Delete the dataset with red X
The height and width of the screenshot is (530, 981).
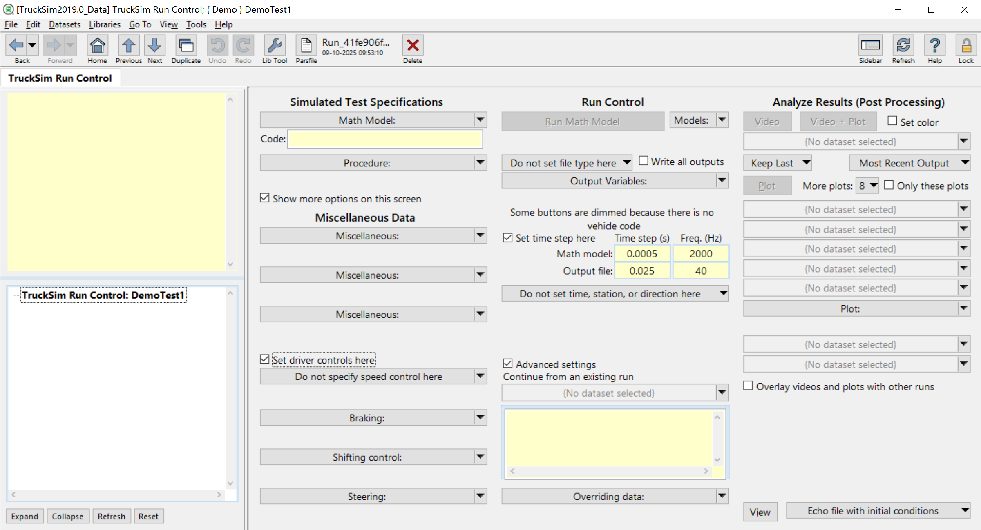pyautogui.click(x=413, y=45)
